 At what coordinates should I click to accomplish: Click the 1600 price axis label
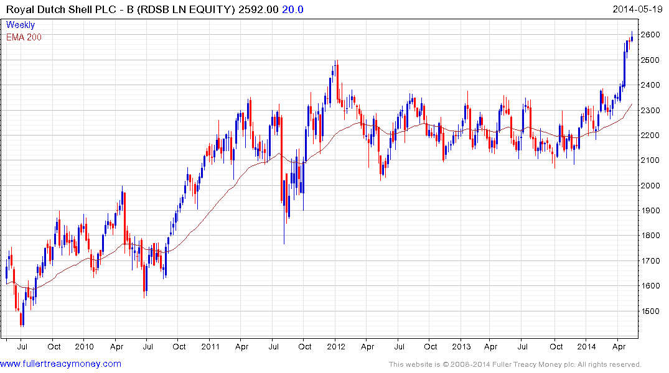pos(650,285)
